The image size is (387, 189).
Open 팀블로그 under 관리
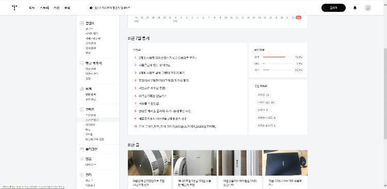click(x=90, y=185)
